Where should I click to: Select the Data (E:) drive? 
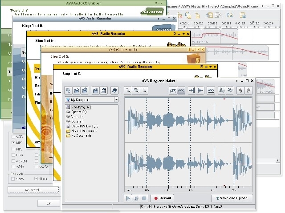click(75, 121)
